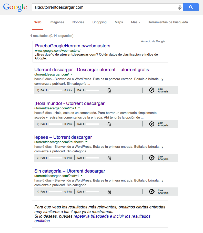
Task: Click the compass Link Analysis icon in row 3
Action: point(152,158)
